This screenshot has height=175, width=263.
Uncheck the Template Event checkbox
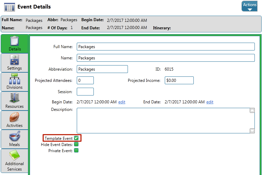76,138
